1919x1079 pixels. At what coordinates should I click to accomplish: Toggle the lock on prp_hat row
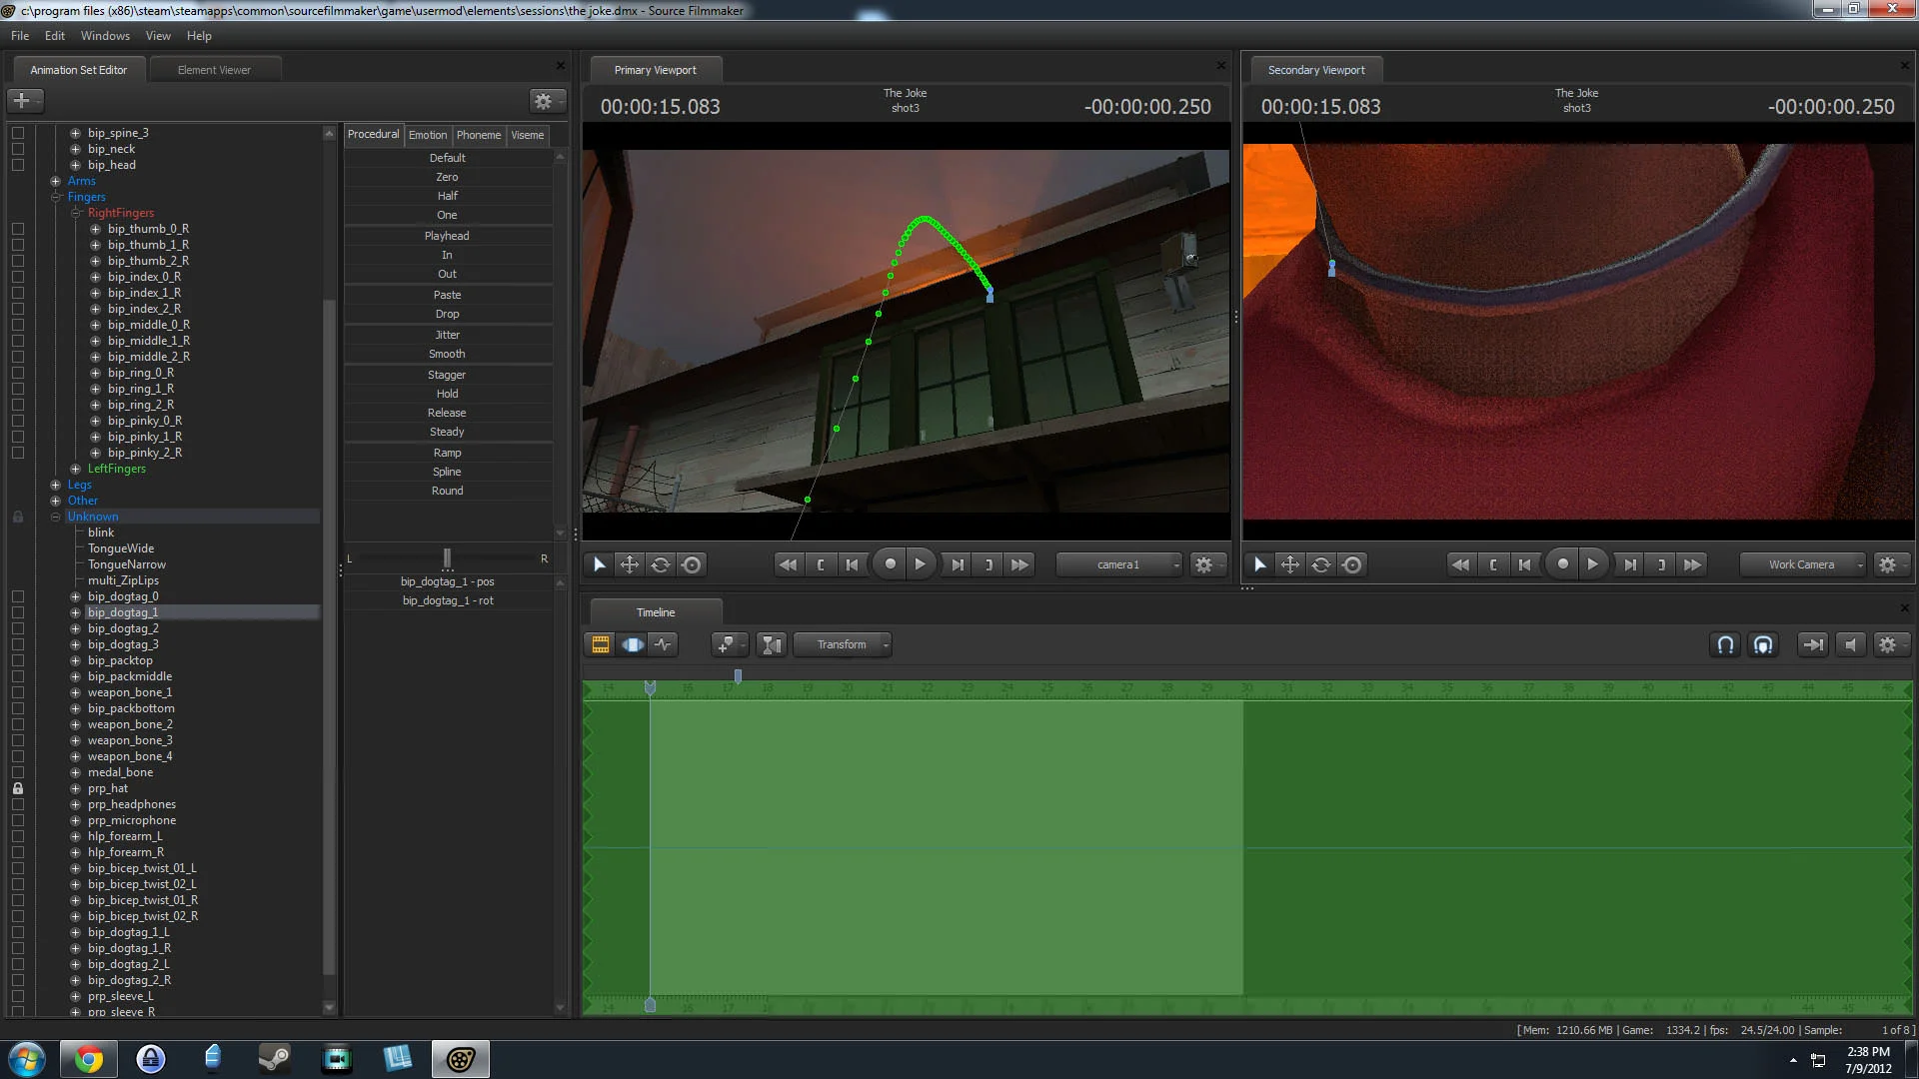click(x=18, y=788)
